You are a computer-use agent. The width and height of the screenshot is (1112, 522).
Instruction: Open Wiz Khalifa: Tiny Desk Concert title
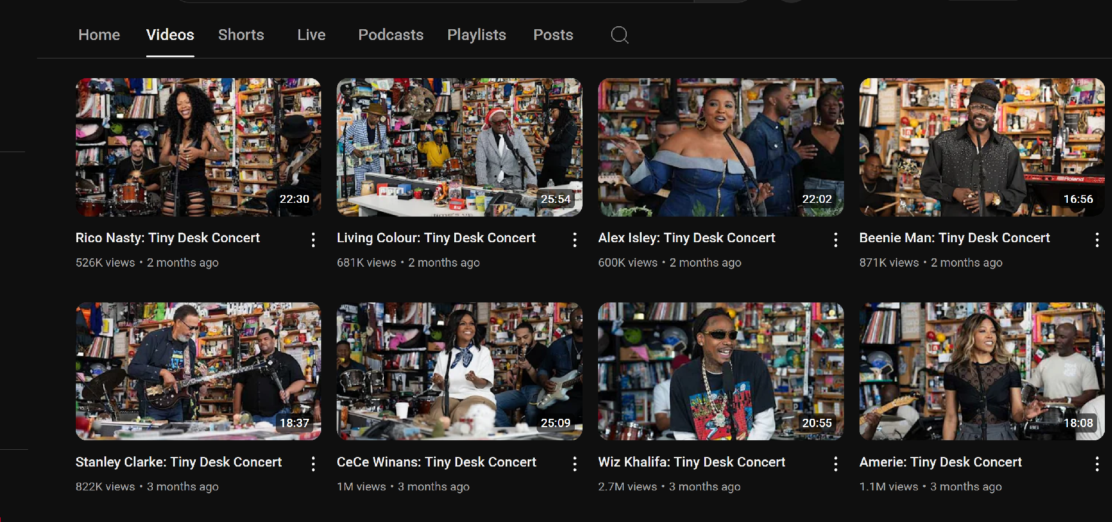click(x=691, y=462)
